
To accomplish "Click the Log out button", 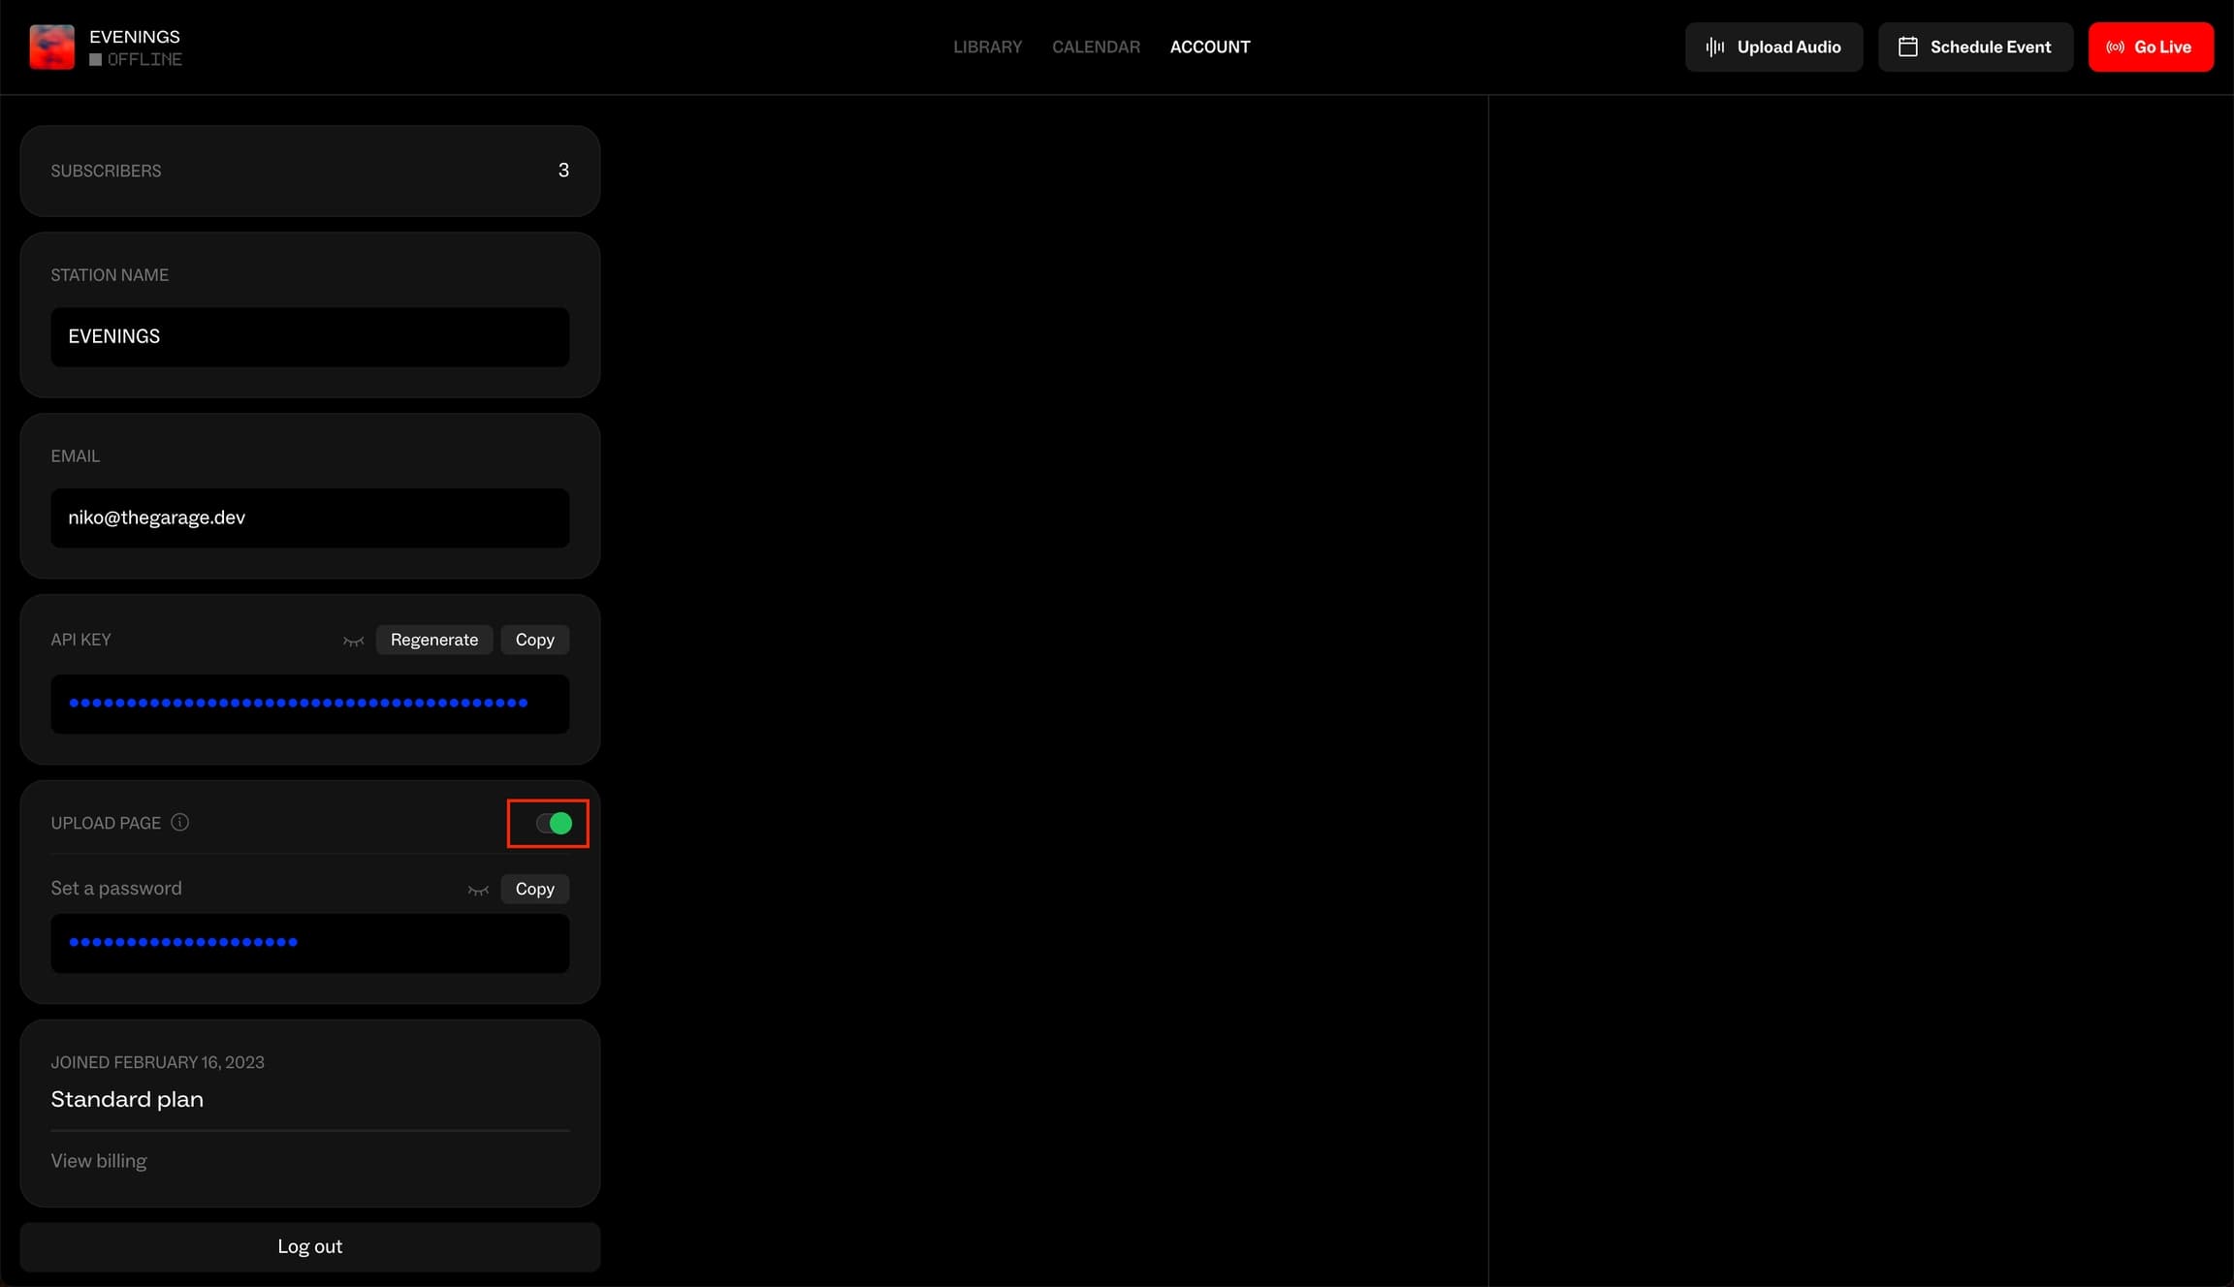I will pyautogui.click(x=310, y=1246).
